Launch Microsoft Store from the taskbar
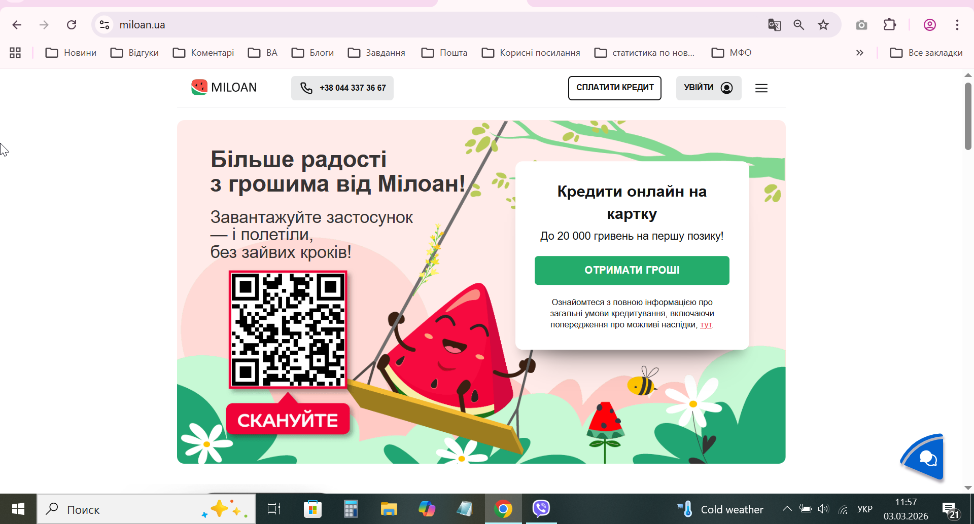This screenshot has height=524, width=974. (x=312, y=509)
